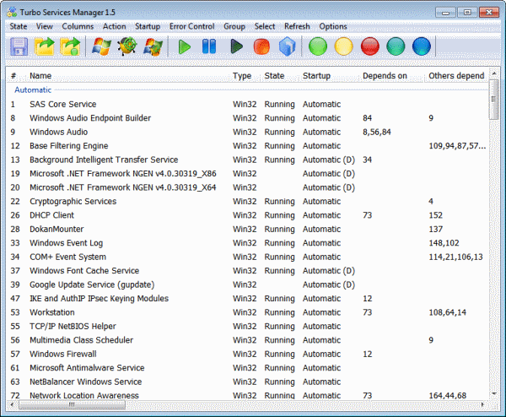
Task: Click the red stop service icon
Action: coord(261,46)
